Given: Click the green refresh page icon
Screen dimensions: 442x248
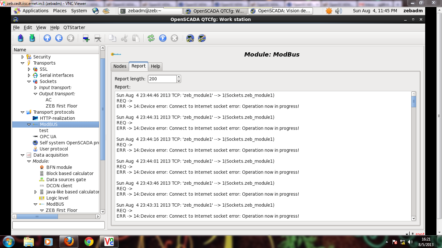Looking at the screenshot, I should [151, 38].
